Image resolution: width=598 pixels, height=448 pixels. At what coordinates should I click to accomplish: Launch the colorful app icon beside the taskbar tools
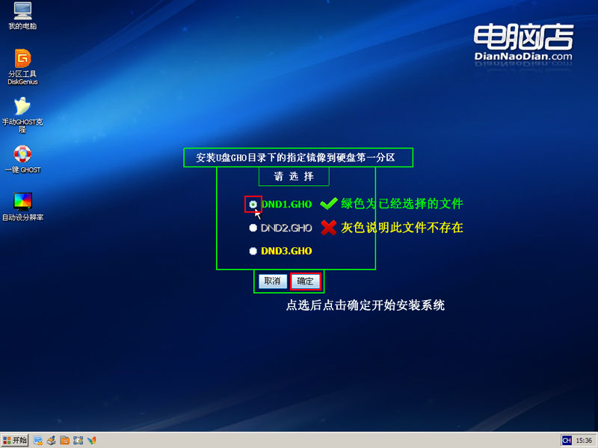coord(92,441)
